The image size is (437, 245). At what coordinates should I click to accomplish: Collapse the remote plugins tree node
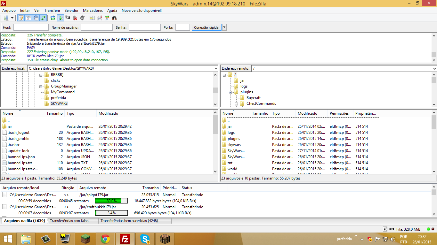[x=231, y=92]
